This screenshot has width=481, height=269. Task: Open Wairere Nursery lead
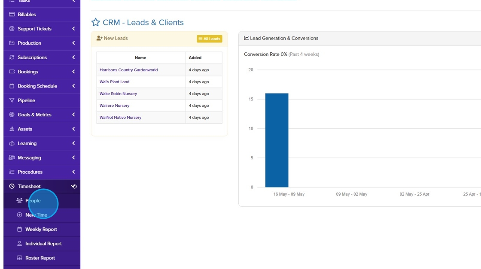click(x=114, y=106)
